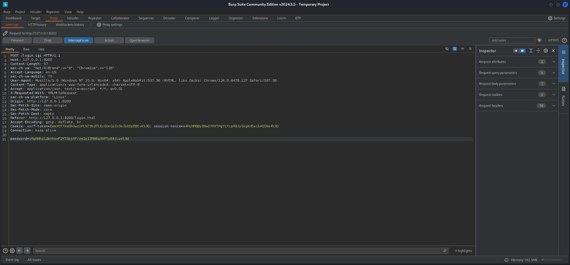
Task: Toggle word wrap in the message editor
Action: click(x=454, y=49)
